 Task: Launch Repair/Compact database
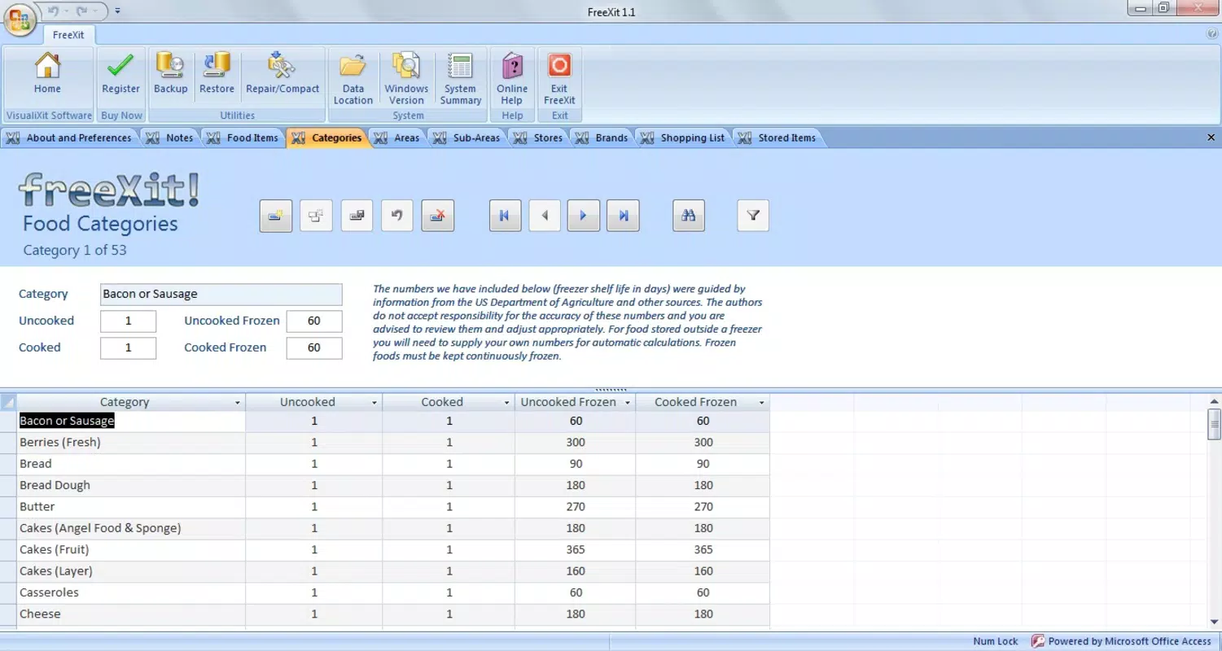[283, 75]
